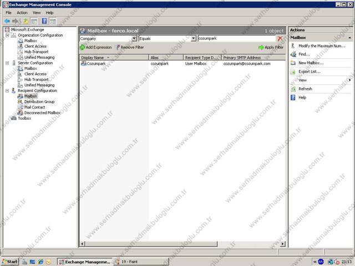Collapse Recipient Configuration tree branch
This screenshot has width=355, height=266.
click(7, 91)
